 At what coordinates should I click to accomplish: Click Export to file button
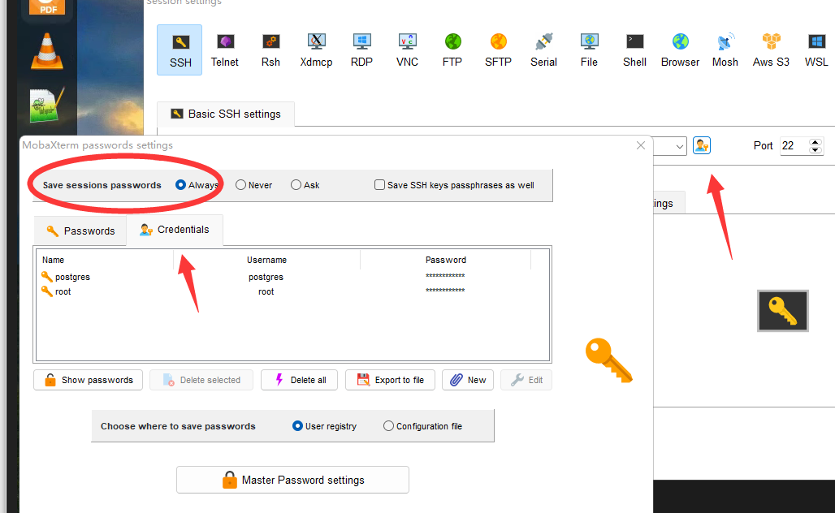[391, 380]
